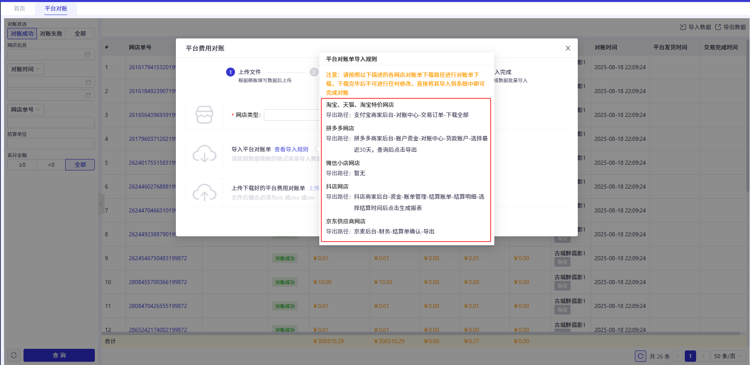750x365 pixels.
Task: Click the cloud upload icon for 上传下载好的平台费用对账单
Action: click(204, 193)
